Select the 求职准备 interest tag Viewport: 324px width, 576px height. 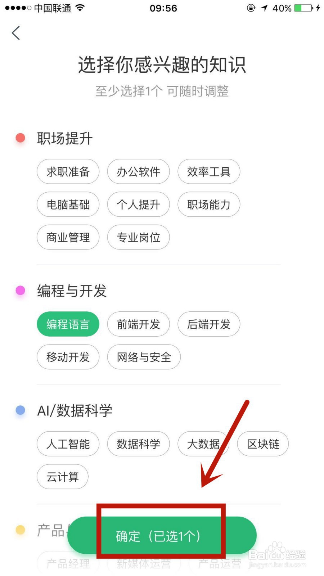click(x=68, y=172)
